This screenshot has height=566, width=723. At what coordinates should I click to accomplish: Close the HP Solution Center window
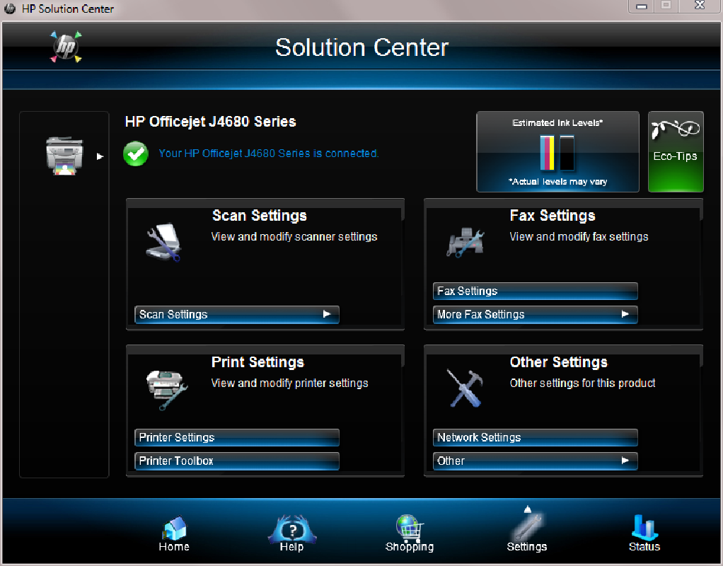tap(700, 6)
